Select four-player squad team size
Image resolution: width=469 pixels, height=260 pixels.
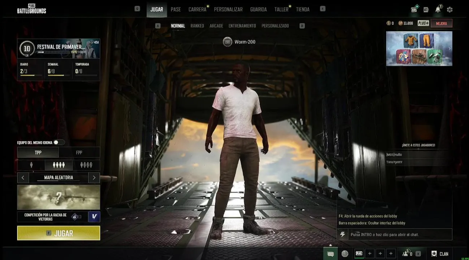[59, 165]
